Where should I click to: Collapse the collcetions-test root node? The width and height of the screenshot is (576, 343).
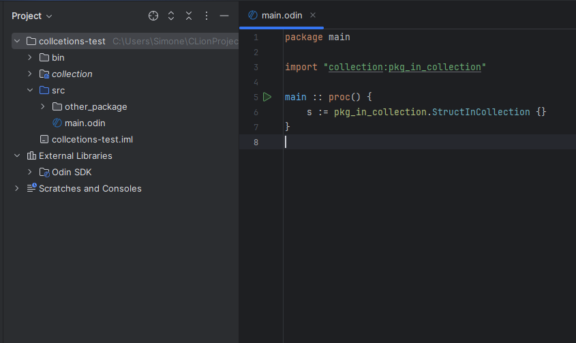17,41
